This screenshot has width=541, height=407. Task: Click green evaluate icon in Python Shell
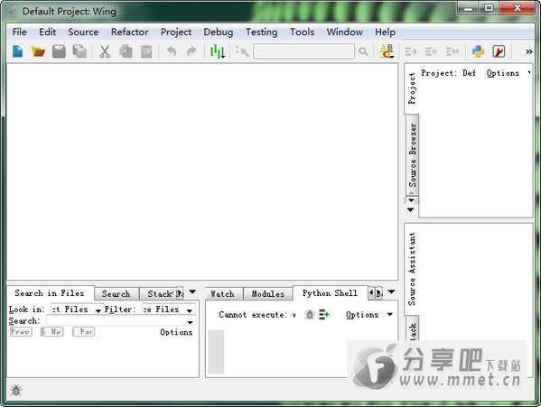[324, 314]
